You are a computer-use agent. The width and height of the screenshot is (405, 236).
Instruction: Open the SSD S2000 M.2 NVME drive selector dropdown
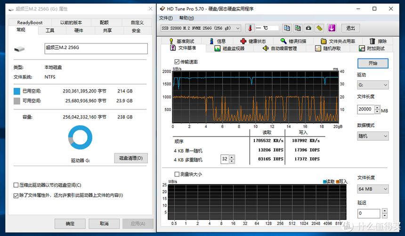201,28
